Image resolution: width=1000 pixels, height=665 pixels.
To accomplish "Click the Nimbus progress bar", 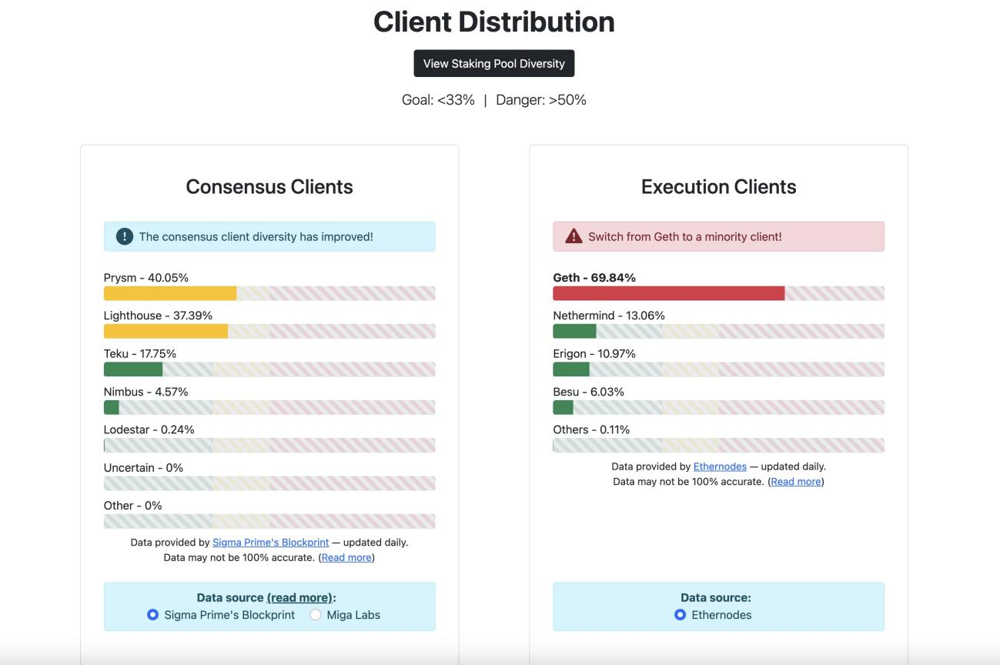I will click(x=112, y=407).
